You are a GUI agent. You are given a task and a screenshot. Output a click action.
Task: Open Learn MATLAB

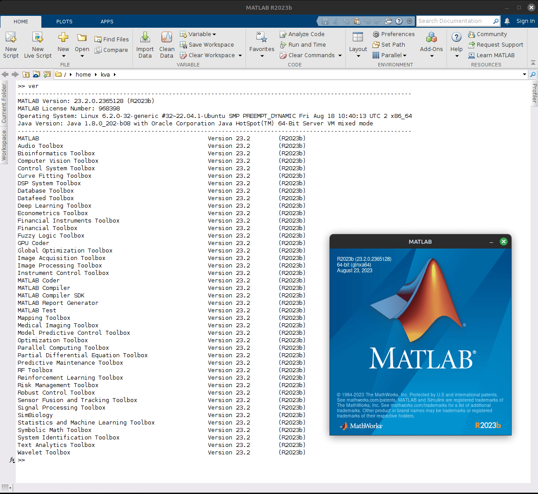[x=491, y=55]
